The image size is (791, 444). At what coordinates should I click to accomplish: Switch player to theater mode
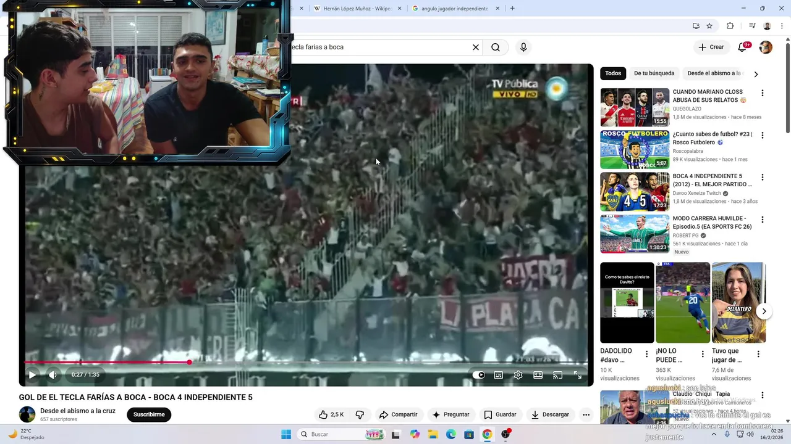coord(538,375)
